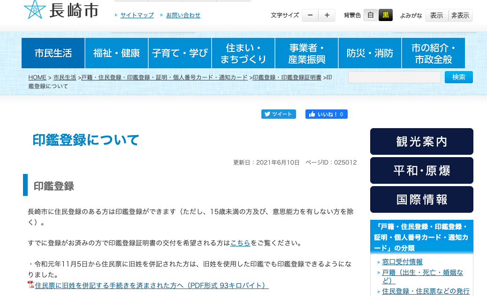487x296 pixels.
Task: Open the 市民生活 navigation tab
Action: (53, 53)
